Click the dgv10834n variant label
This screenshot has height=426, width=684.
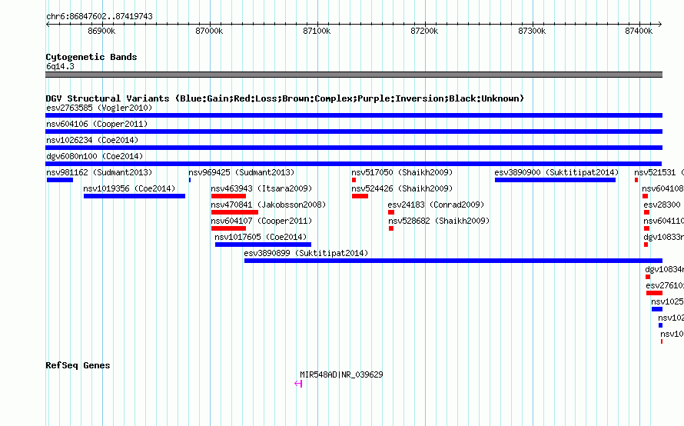(x=664, y=269)
